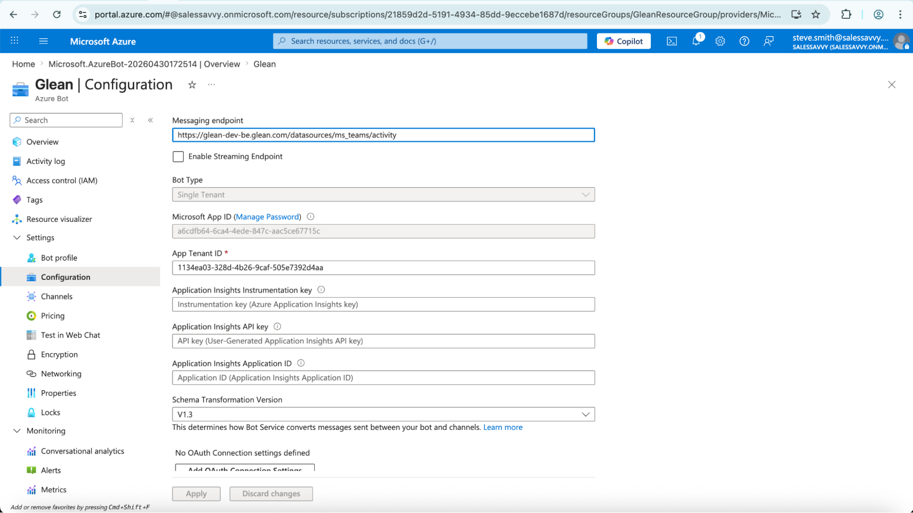The height and width of the screenshot is (513, 913).
Task: Open the Help question mark icon
Action: click(x=744, y=41)
